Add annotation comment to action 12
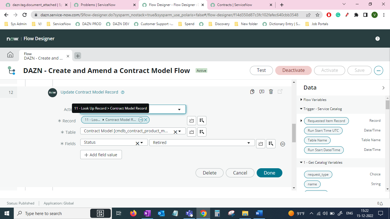This screenshot has height=219, width=390. [x=262, y=92]
